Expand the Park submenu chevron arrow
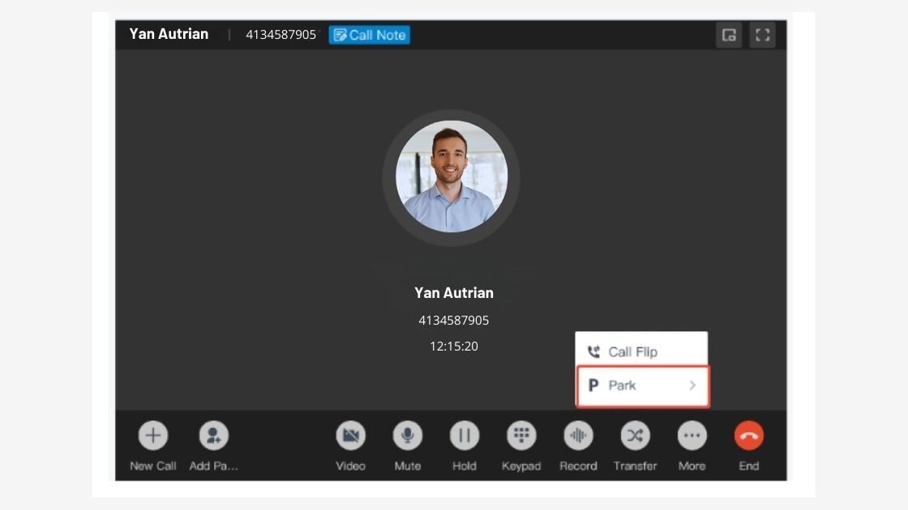908x510 pixels. 692,385
